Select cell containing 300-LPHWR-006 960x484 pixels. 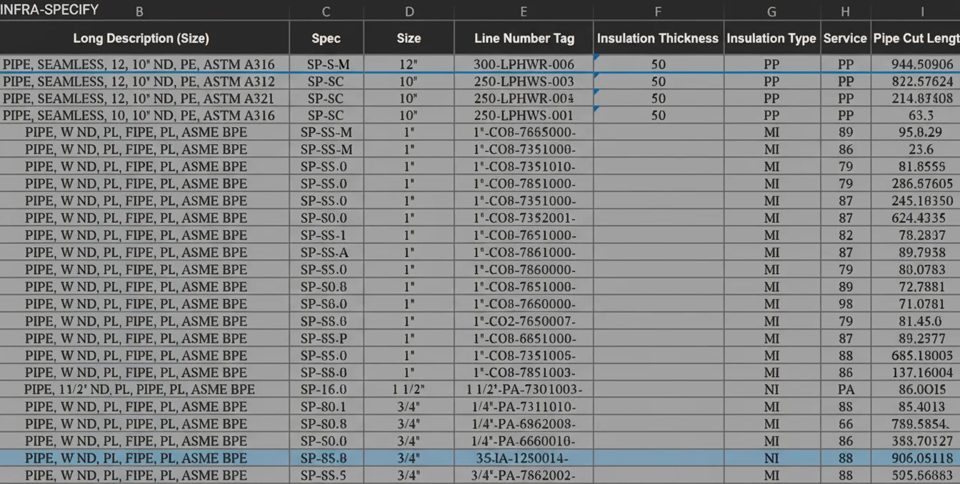pyautogui.click(x=524, y=64)
